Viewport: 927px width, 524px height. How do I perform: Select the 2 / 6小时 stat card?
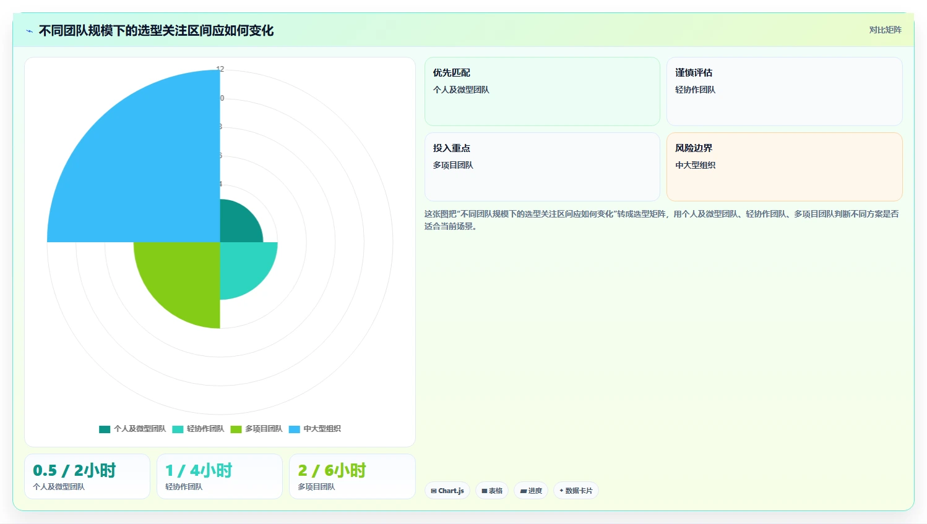352,476
